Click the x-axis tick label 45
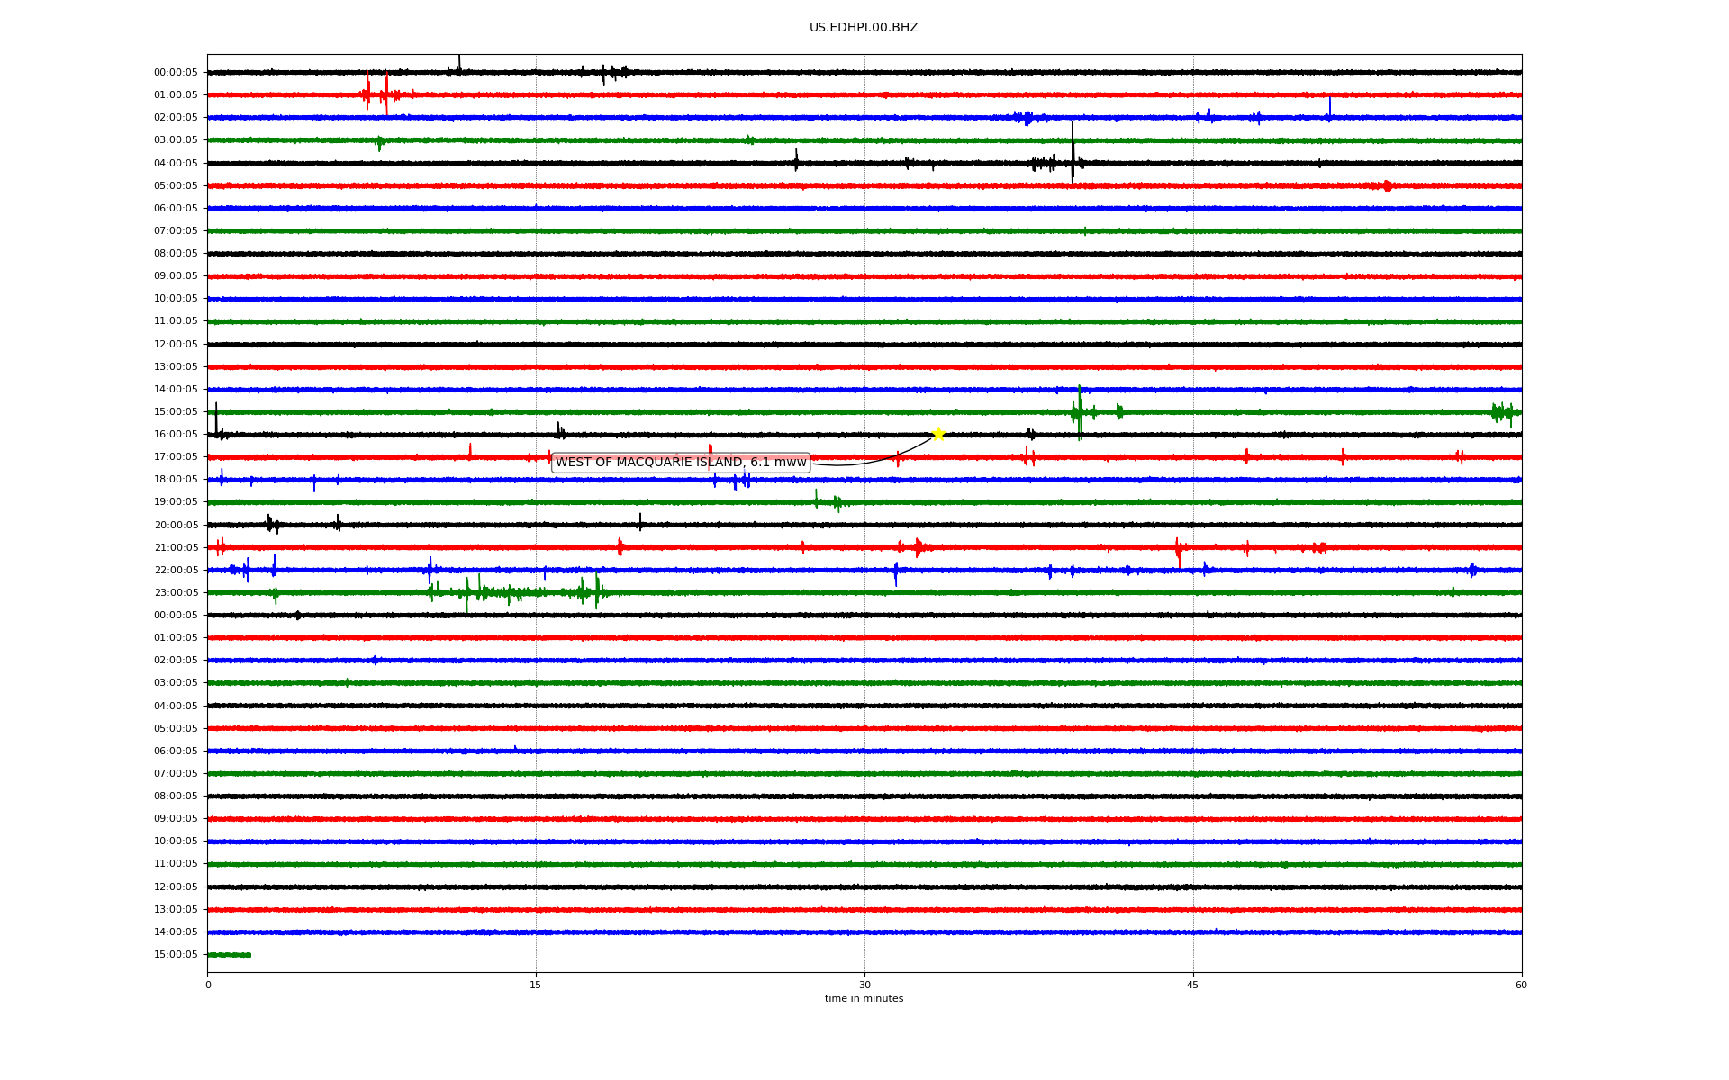1729x1080 pixels. coord(1193,985)
